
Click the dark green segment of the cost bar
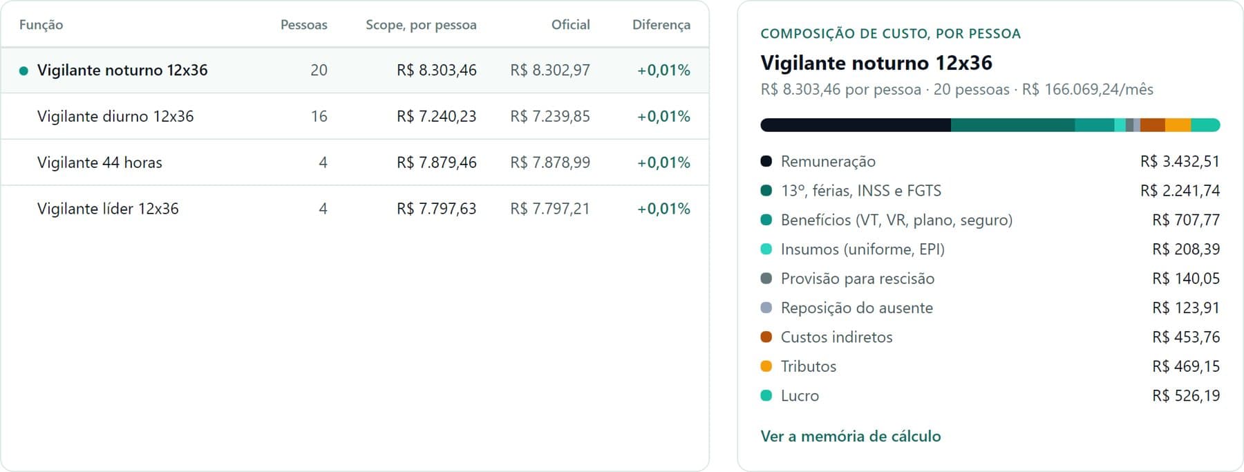tap(1012, 125)
